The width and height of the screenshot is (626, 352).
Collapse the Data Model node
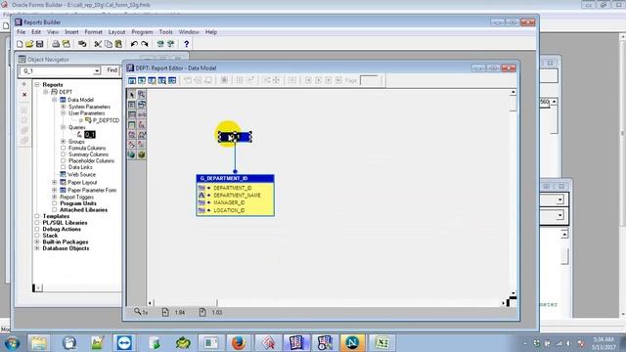pos(55,100)
